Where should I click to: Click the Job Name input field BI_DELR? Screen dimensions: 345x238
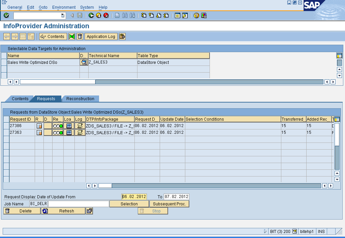(x=38, y=204)
